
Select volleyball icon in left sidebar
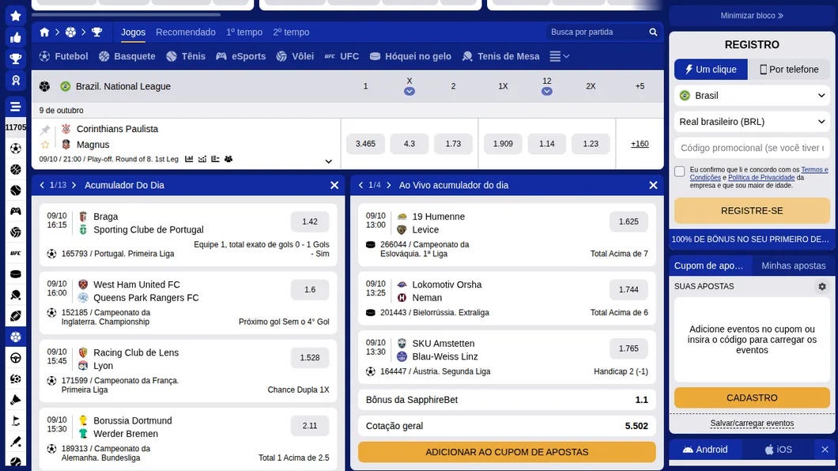pyautogui.click(x=16, y=232)
